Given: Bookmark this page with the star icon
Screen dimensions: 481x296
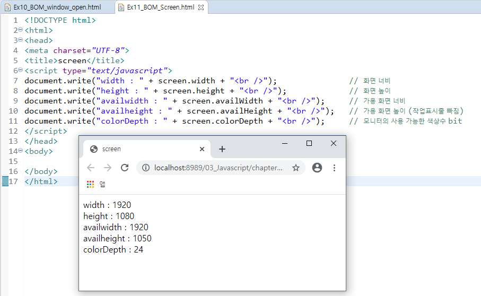Looking at the screenshot, I should (296, 168).
